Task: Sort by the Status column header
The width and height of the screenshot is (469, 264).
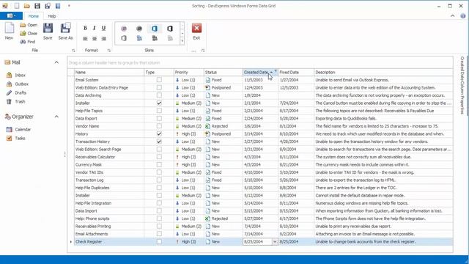Action: [x=223, y=72]
